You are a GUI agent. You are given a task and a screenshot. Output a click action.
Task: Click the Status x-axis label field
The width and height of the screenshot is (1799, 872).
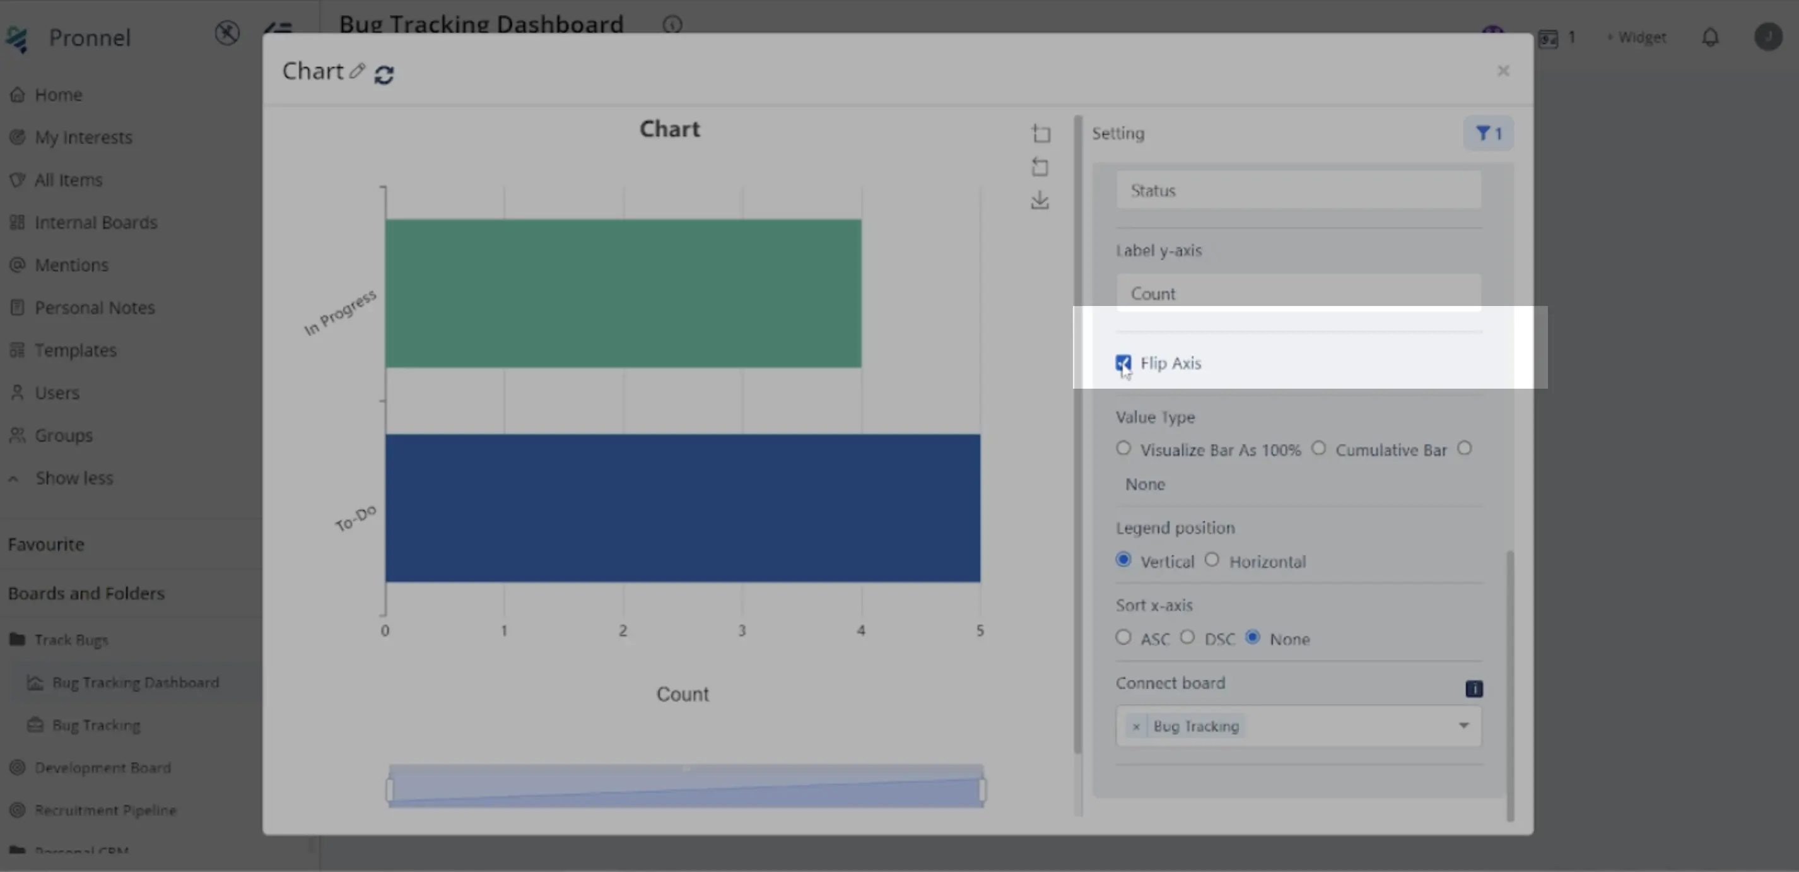point(1298,190)
